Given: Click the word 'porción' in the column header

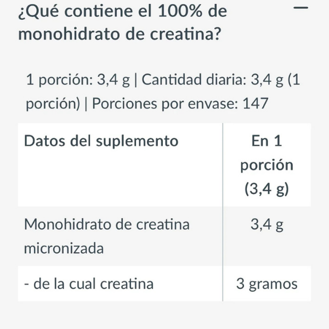Looking at the screenshot, I should 266,165.
